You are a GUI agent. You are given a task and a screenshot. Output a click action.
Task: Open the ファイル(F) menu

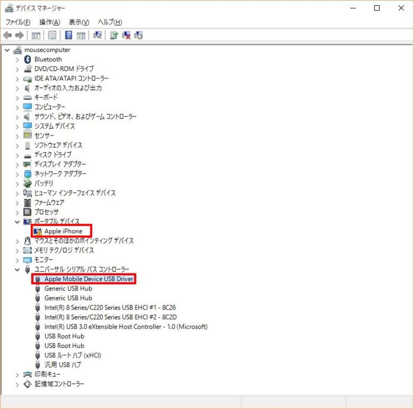pyautogui.click(x=18, y=22)
